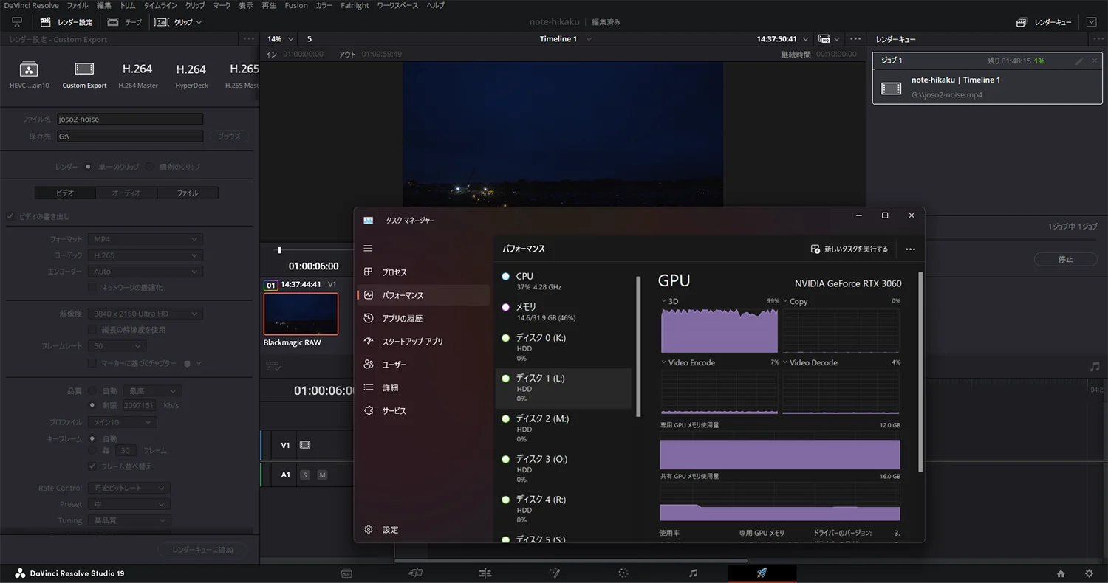Open the Media page from the bottom bar
Image resolution: width=1108 pixels, height=583 pixels.
(x=346, y=573)
